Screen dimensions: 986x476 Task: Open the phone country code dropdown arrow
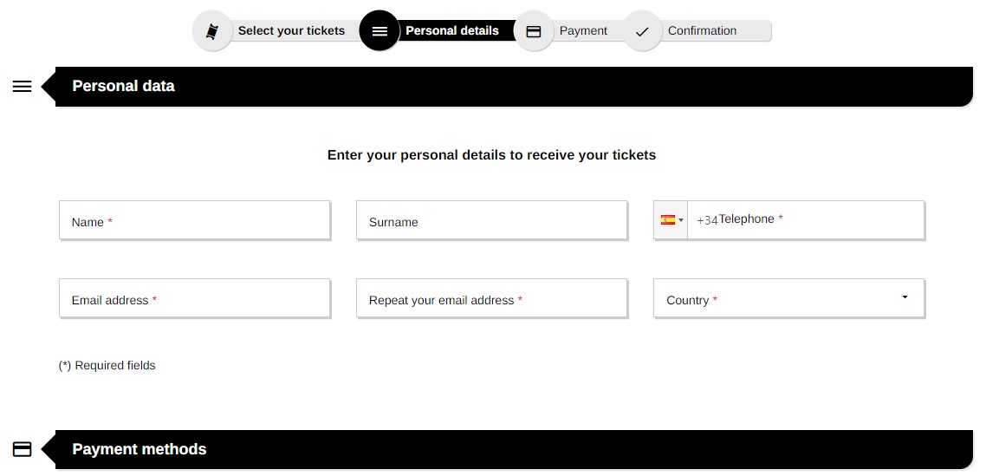pos(681,220)
